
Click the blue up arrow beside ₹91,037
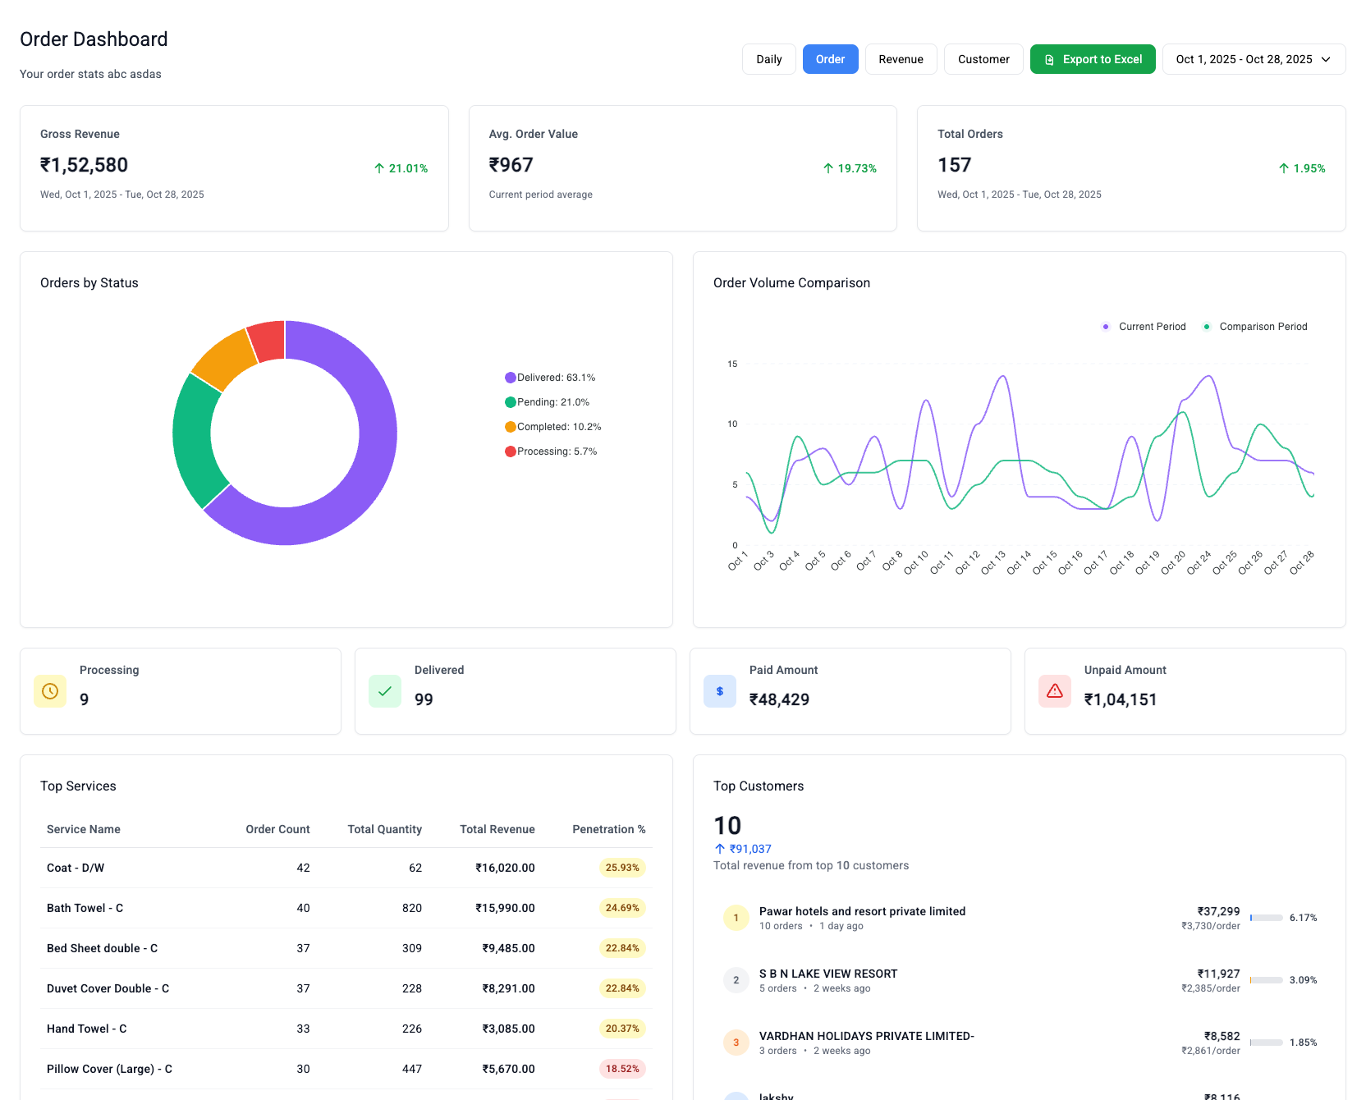[719, 849]
